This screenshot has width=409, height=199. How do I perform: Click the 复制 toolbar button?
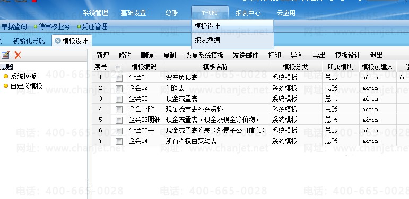click(170, 55)
